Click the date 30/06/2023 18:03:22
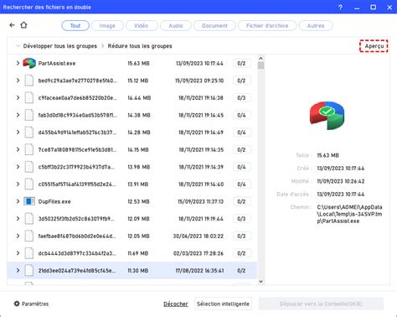Screen dimensions: 397x317 [x=198, y=236]
